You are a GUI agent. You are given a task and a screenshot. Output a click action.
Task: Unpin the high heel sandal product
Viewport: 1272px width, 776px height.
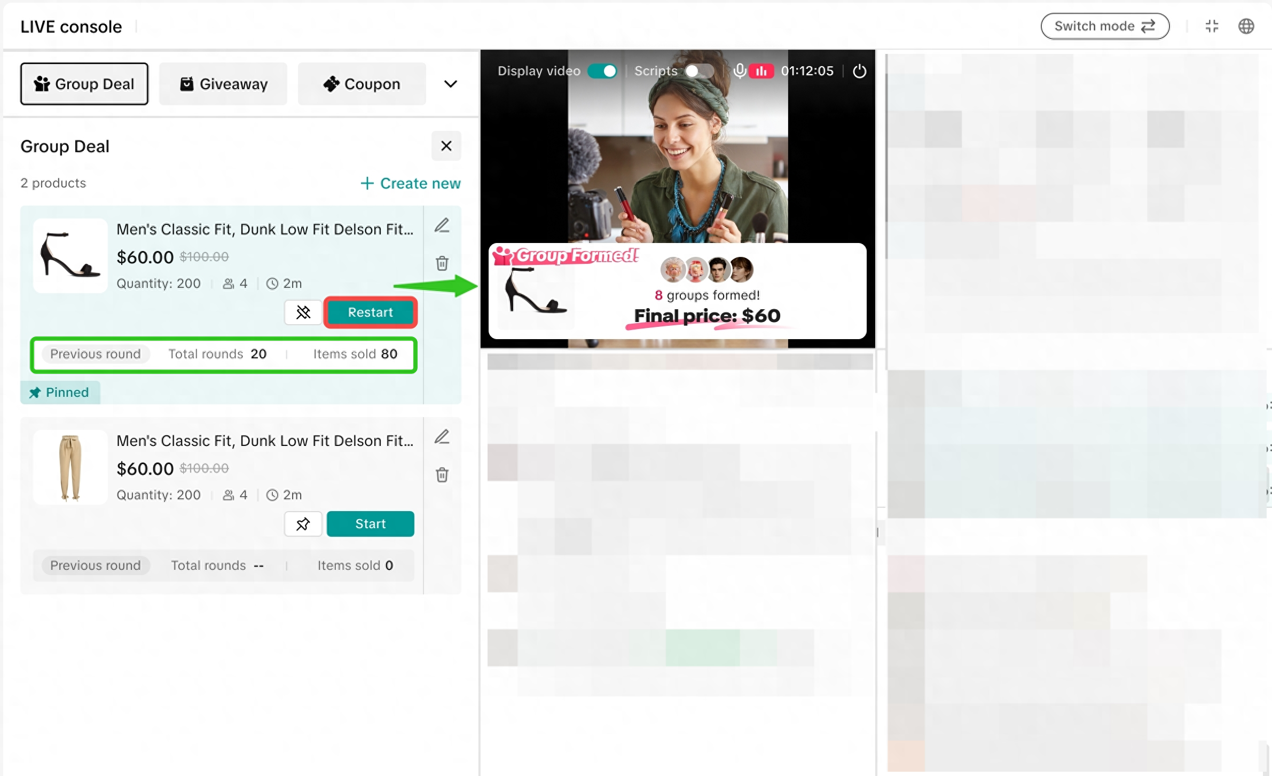pos(303,312)
